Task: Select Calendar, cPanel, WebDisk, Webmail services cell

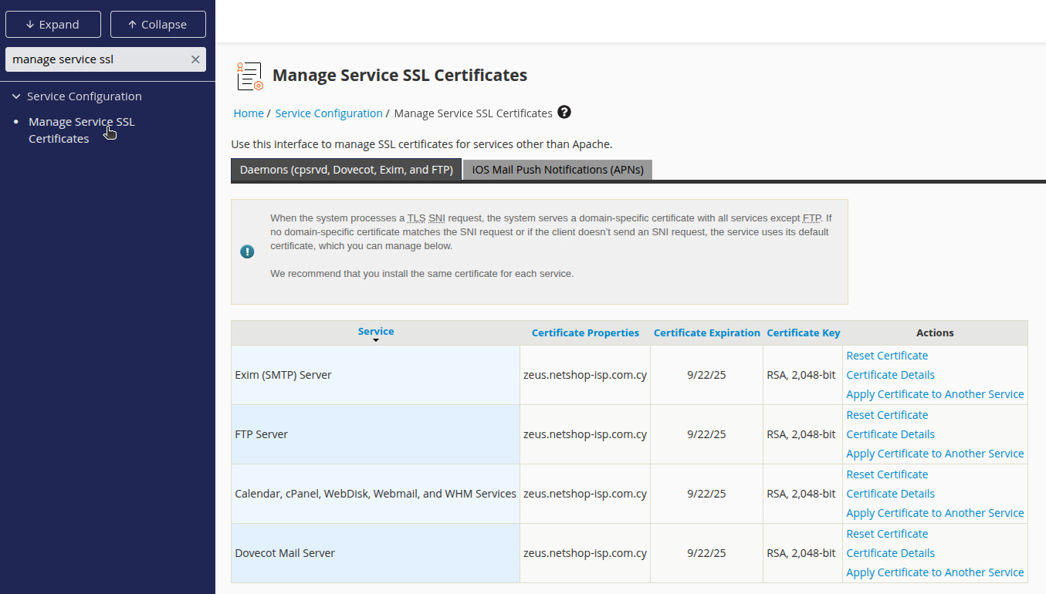Action: pos(375,494)
